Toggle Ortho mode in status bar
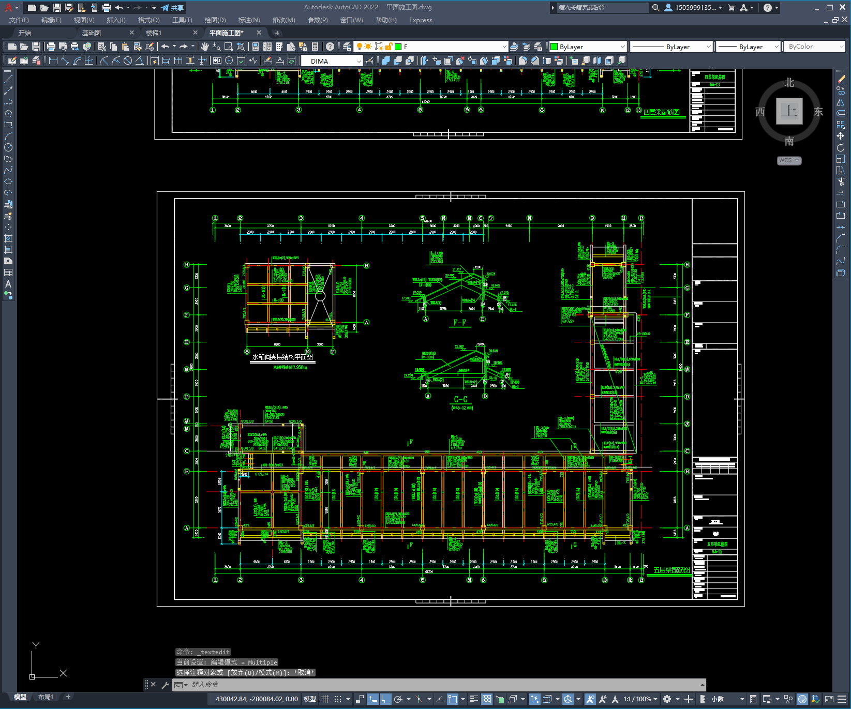 386,699
